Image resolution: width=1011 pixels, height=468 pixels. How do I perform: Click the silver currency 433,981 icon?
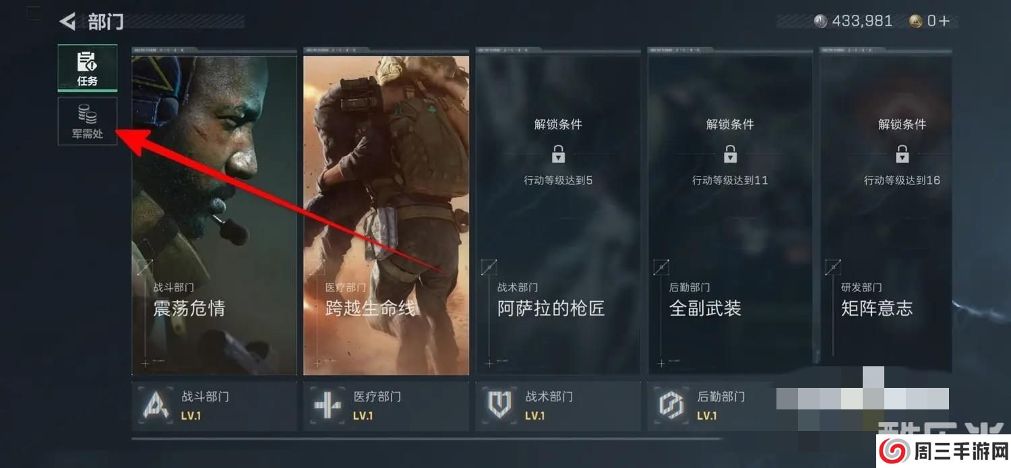click(820, 21)
